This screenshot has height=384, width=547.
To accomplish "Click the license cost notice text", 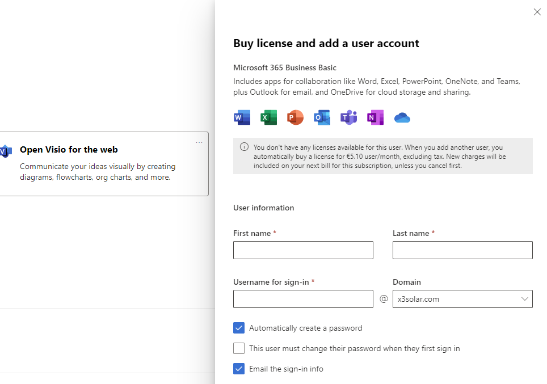I will (380, 156).
